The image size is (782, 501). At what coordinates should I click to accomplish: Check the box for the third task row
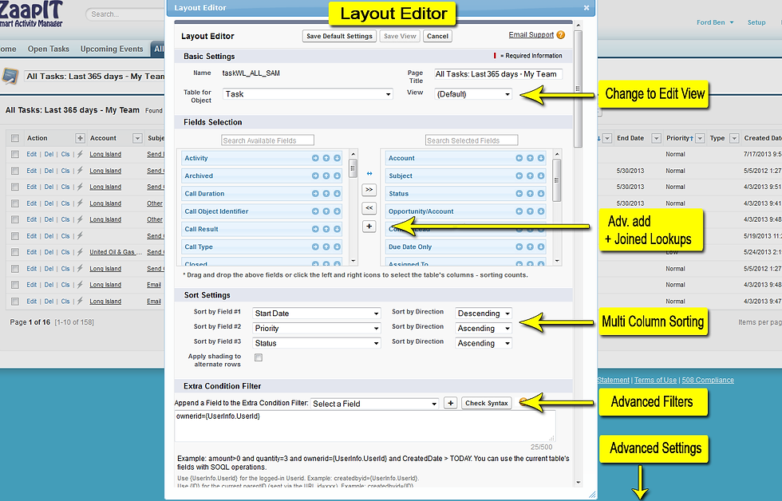tap(15, 187)
